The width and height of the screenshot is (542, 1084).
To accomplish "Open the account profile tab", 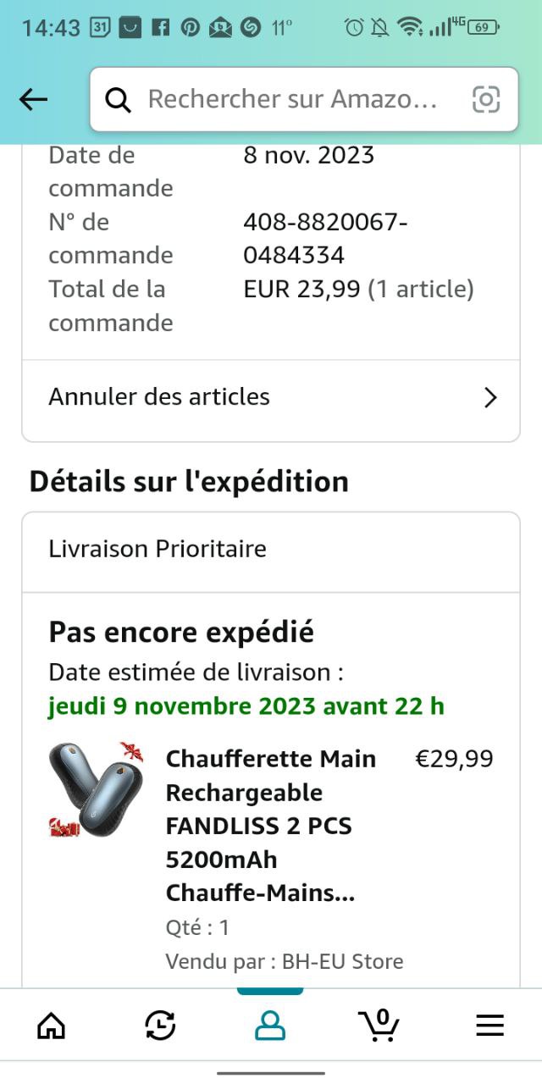I will pyautogui.click(x=270, y=1026).
